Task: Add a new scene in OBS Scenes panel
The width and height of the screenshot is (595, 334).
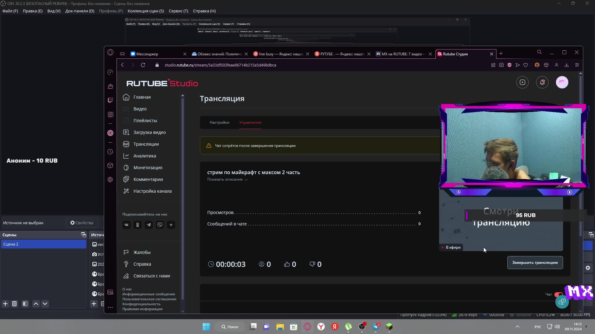Action: (x=5, y=304)
